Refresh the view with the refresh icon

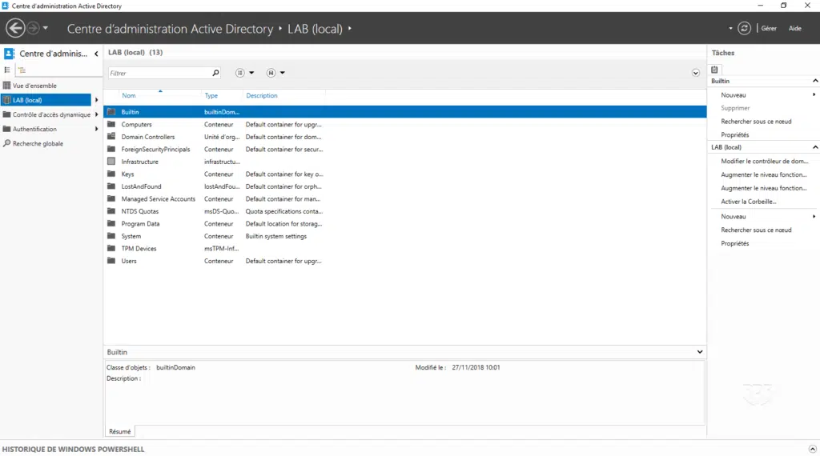point(744,28)
